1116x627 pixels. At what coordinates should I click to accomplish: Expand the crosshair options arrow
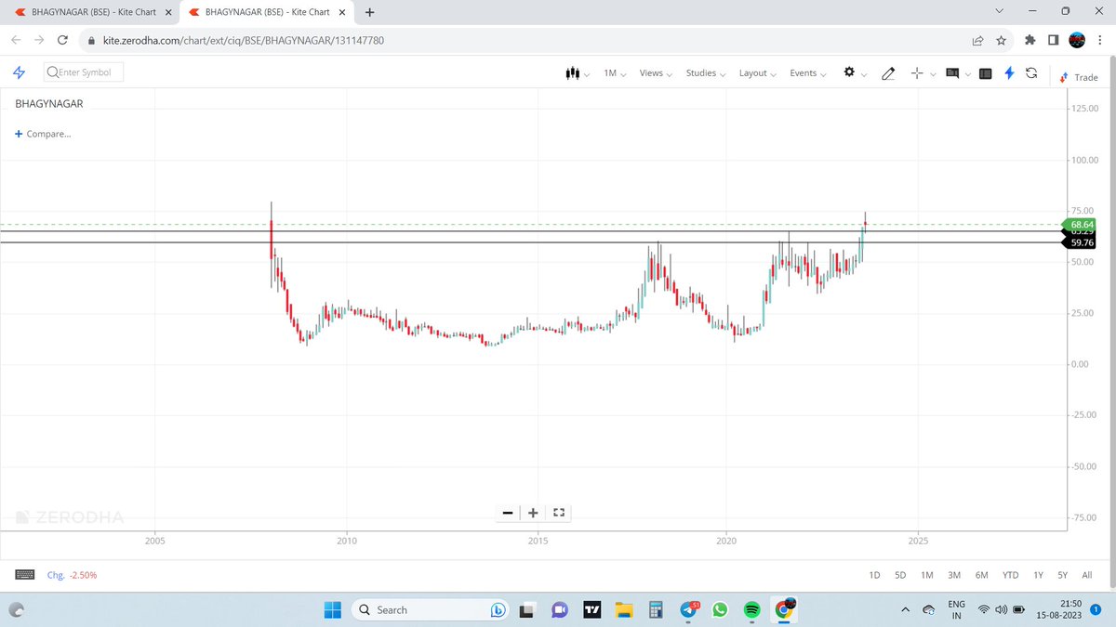pyautogui.click(x=932, y=74)
